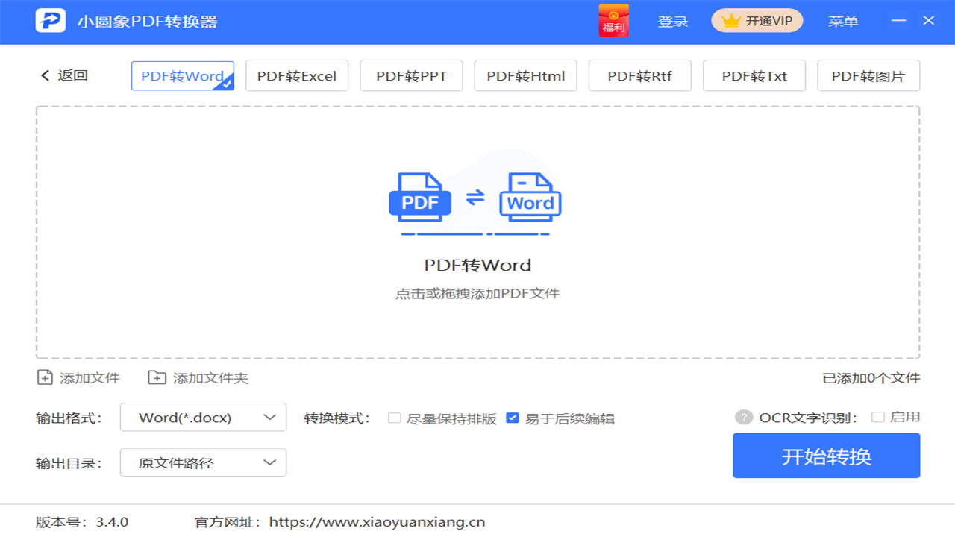Open the 菜单 menu
This screenshot has height=537, width=955.
click(843, 22)
